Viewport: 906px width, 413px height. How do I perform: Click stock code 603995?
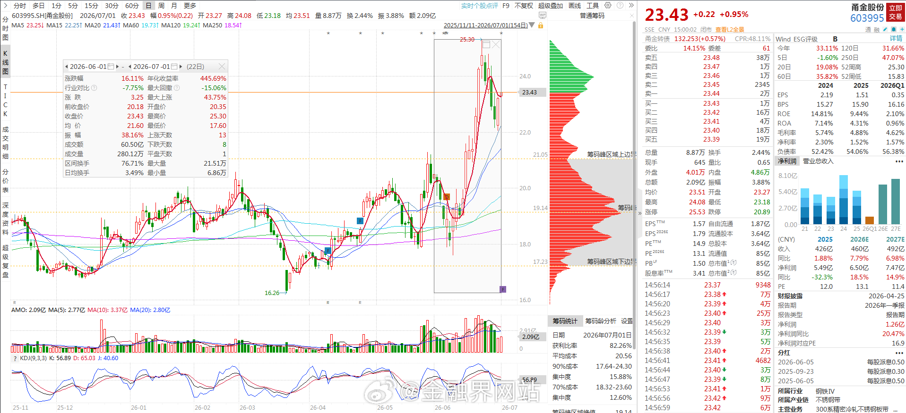[867, 18]
